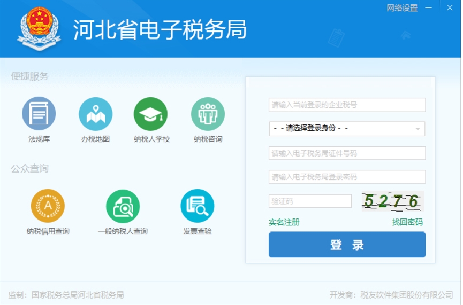Expand the 请选择登录身份 dropdown
The image size is (463, 305).
pos(347,129)
